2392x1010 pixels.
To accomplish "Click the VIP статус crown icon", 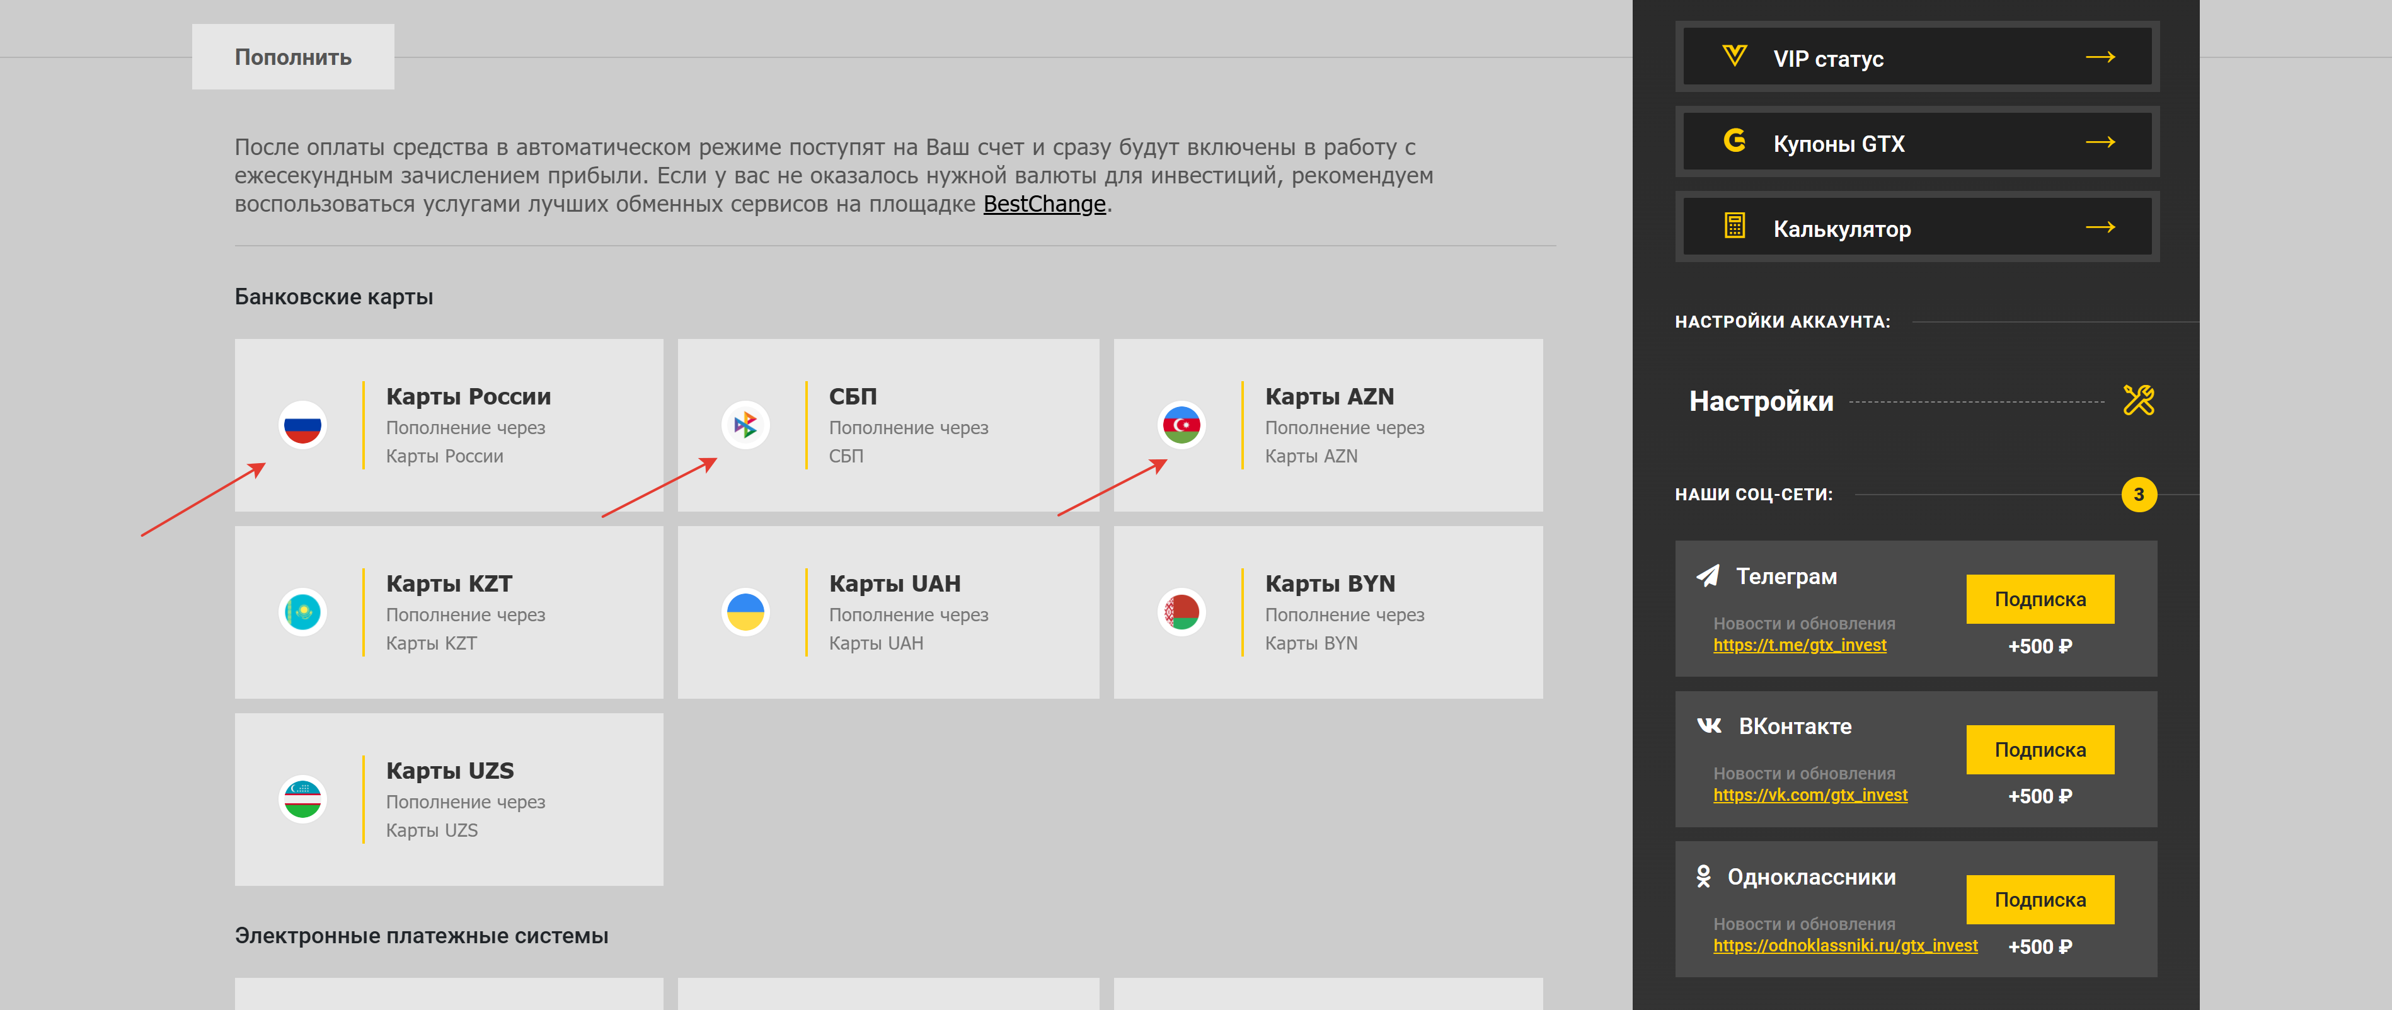I will click(x=1734, y=57).
